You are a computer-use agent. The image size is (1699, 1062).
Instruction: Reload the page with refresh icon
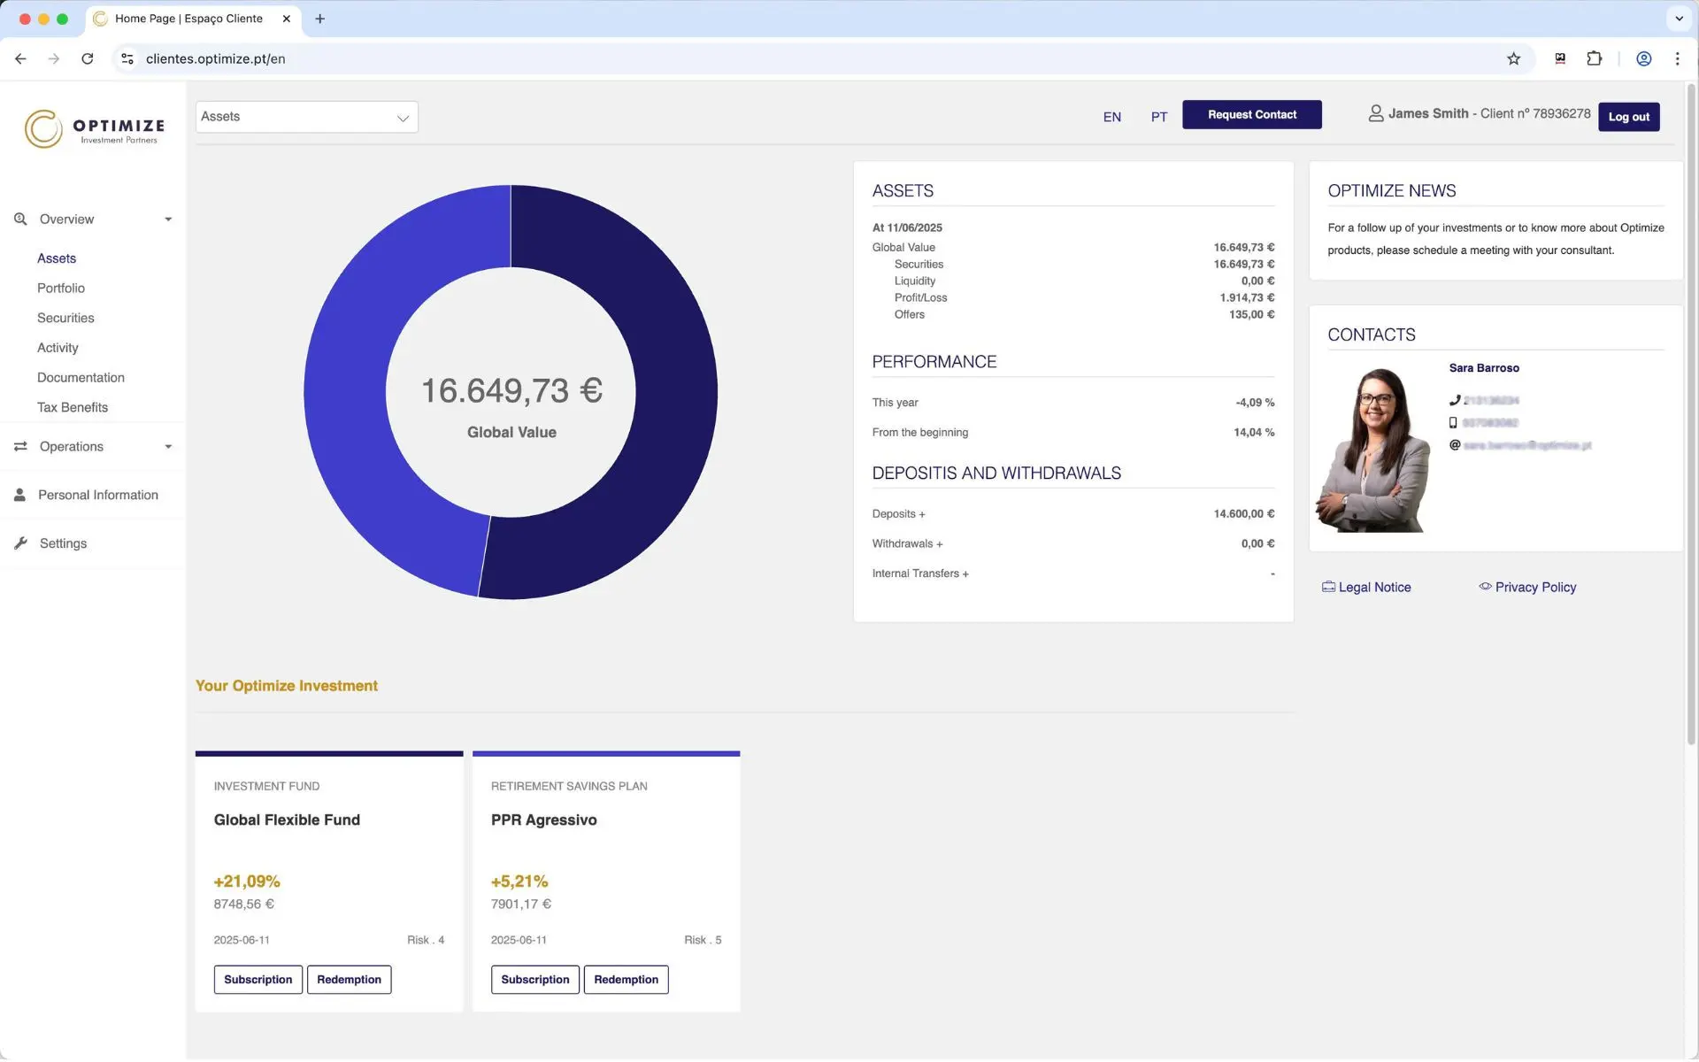[x=87, y=58]
